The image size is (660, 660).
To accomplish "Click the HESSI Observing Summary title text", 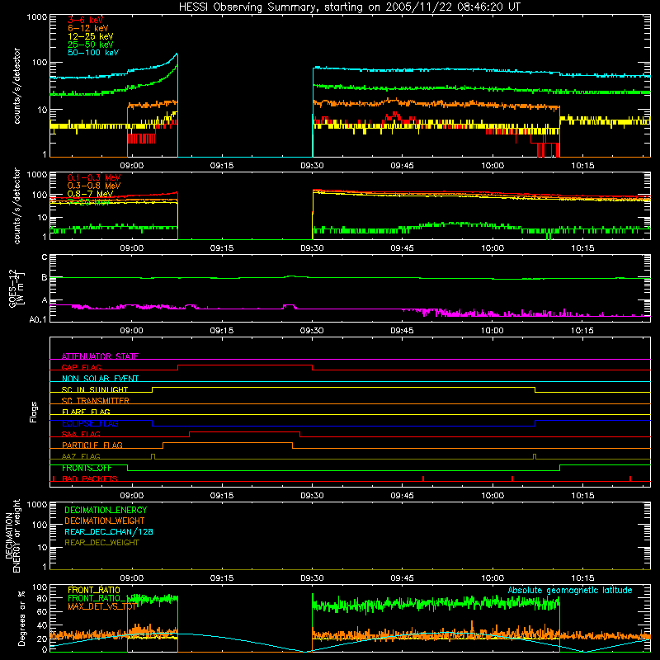I will pos(349,7).
